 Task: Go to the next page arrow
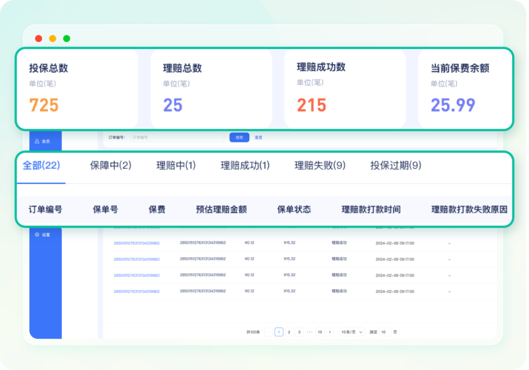pyautogui.click(x=330, y=332)
